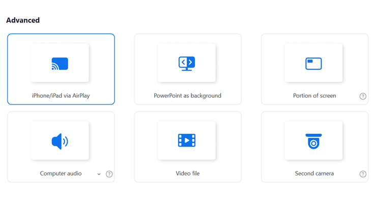This screenshot has width=379, height=208.
Task: Click the Advanced section heading
Action: click(x=23, y=20)
